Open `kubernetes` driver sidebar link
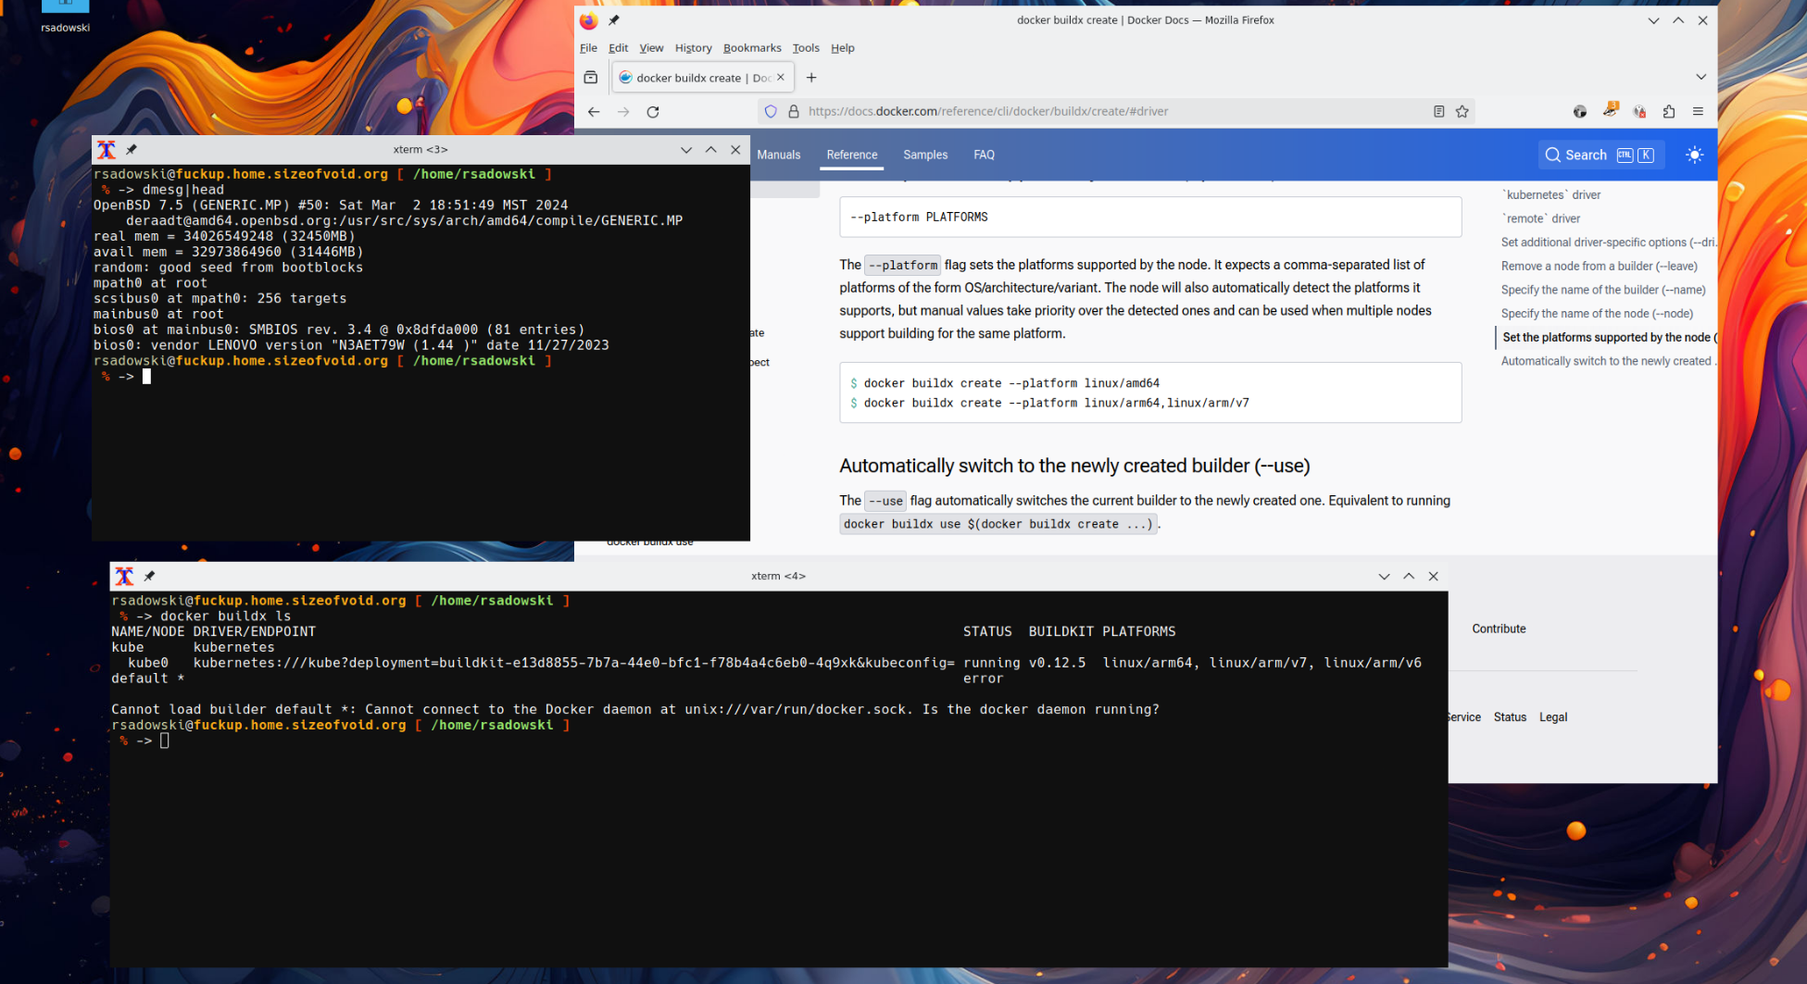 tap(1550, 194)
